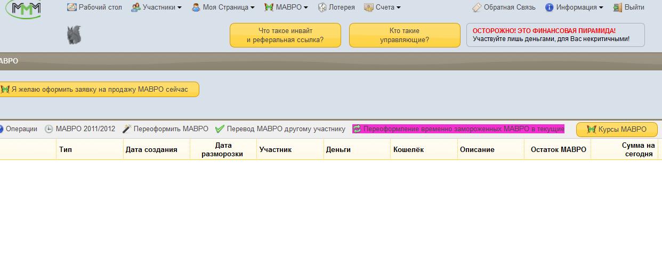
Task: Expand the Счета dropdown arrow
Action: [399, 8]
